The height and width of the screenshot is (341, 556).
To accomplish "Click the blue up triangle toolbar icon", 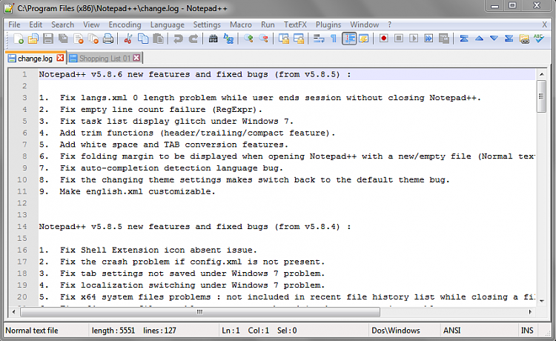I will point(479,39).
